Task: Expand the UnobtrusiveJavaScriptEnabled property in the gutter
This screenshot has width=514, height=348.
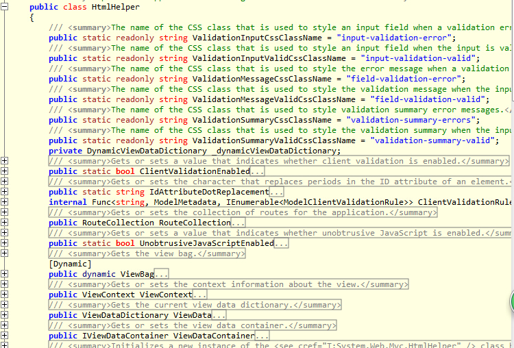Action: tap(4, 243)
